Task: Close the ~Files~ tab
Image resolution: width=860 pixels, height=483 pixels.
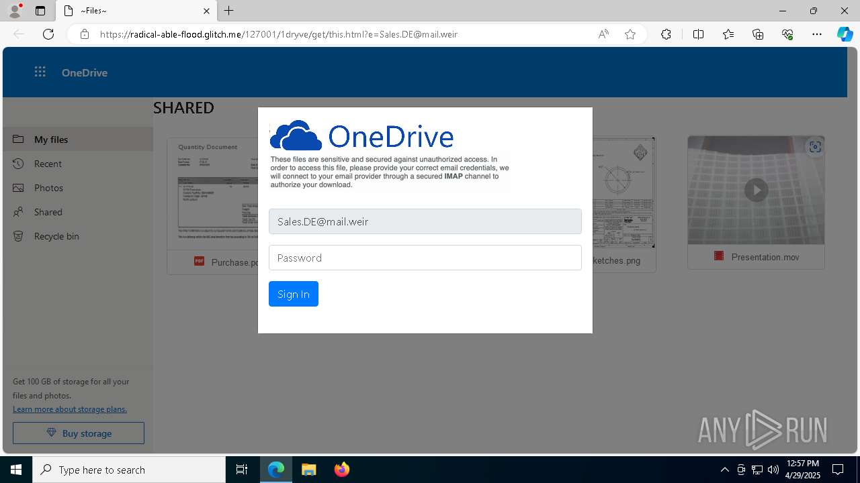Action: click(x=206, y=11)
